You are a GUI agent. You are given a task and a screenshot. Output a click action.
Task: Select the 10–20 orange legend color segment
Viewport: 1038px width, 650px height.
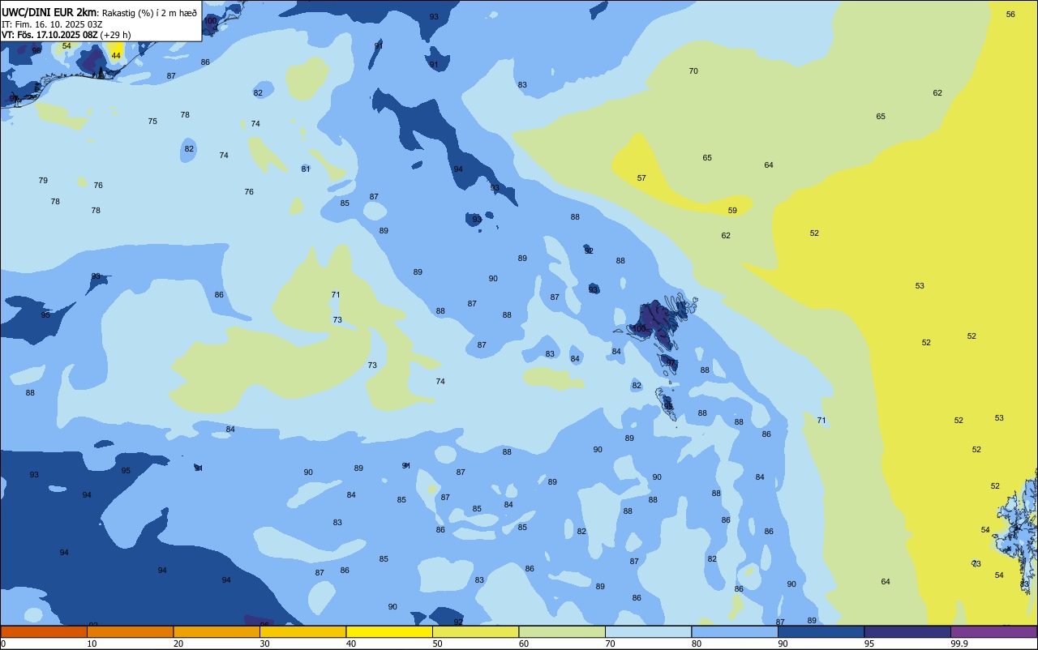(130, 631)
